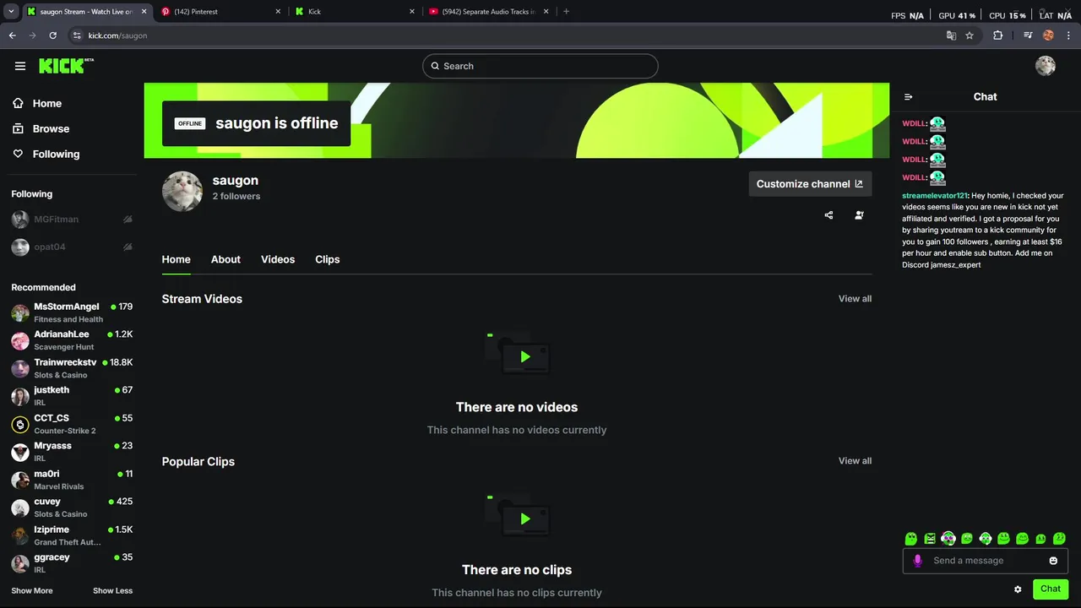Open a new browser tab
The image size is (1081, 608).
click(x=566, y=12)
